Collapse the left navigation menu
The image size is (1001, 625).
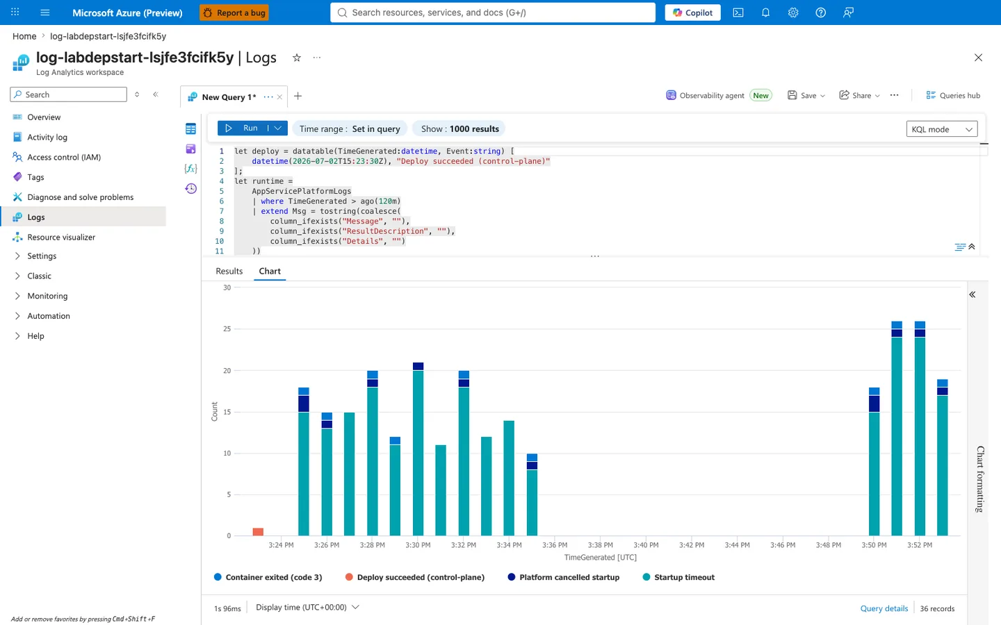click(156, 94)
